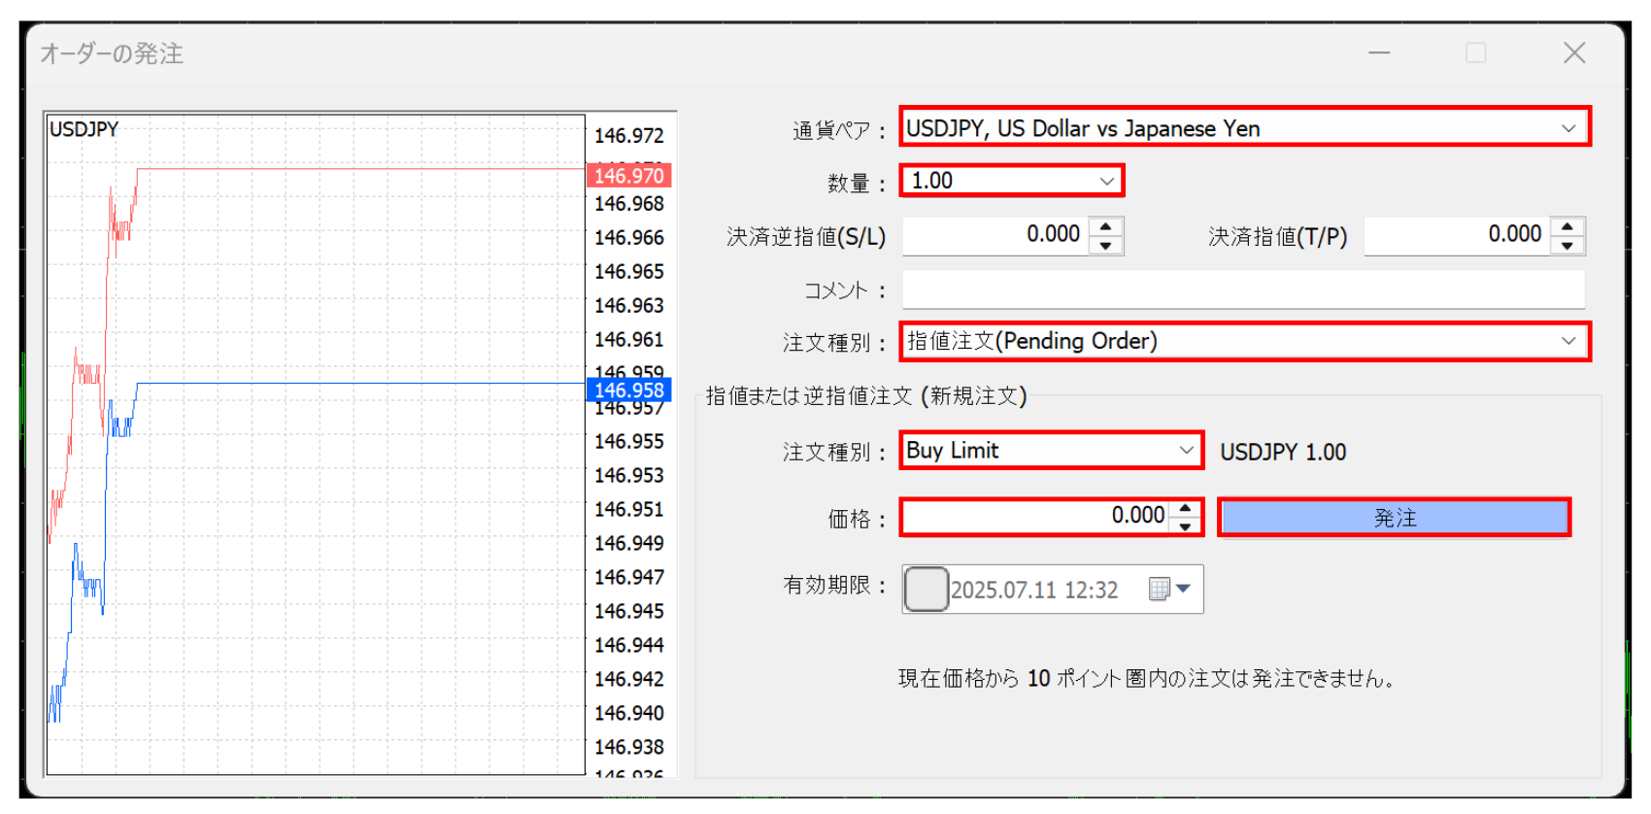
Task: Expand the Buy Limit order type dropdown
Action: (x=1186, y=451)
